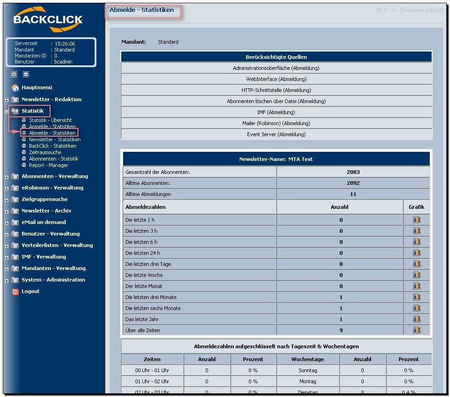450x397 pixels.
Task: Click the Logout power icon
Action: click(15, 292)
